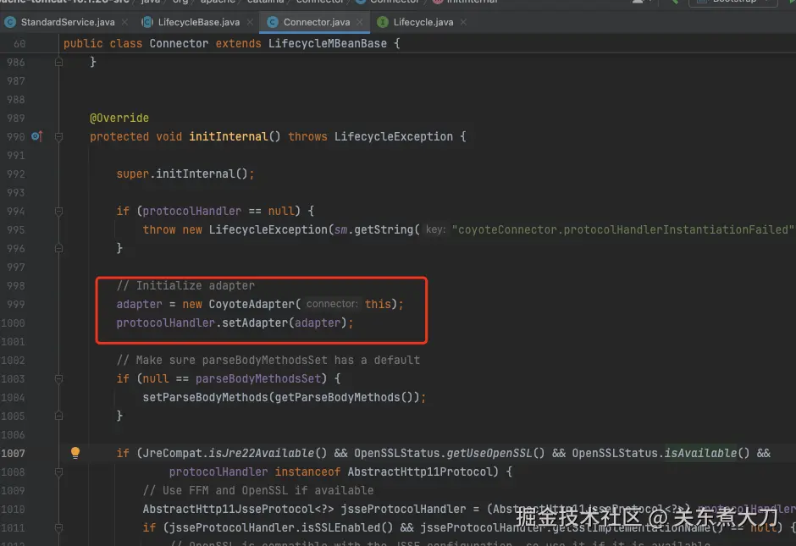Viewport: 796px width, 546px height.
Task: Click getString on line 995
Action: 384,229
